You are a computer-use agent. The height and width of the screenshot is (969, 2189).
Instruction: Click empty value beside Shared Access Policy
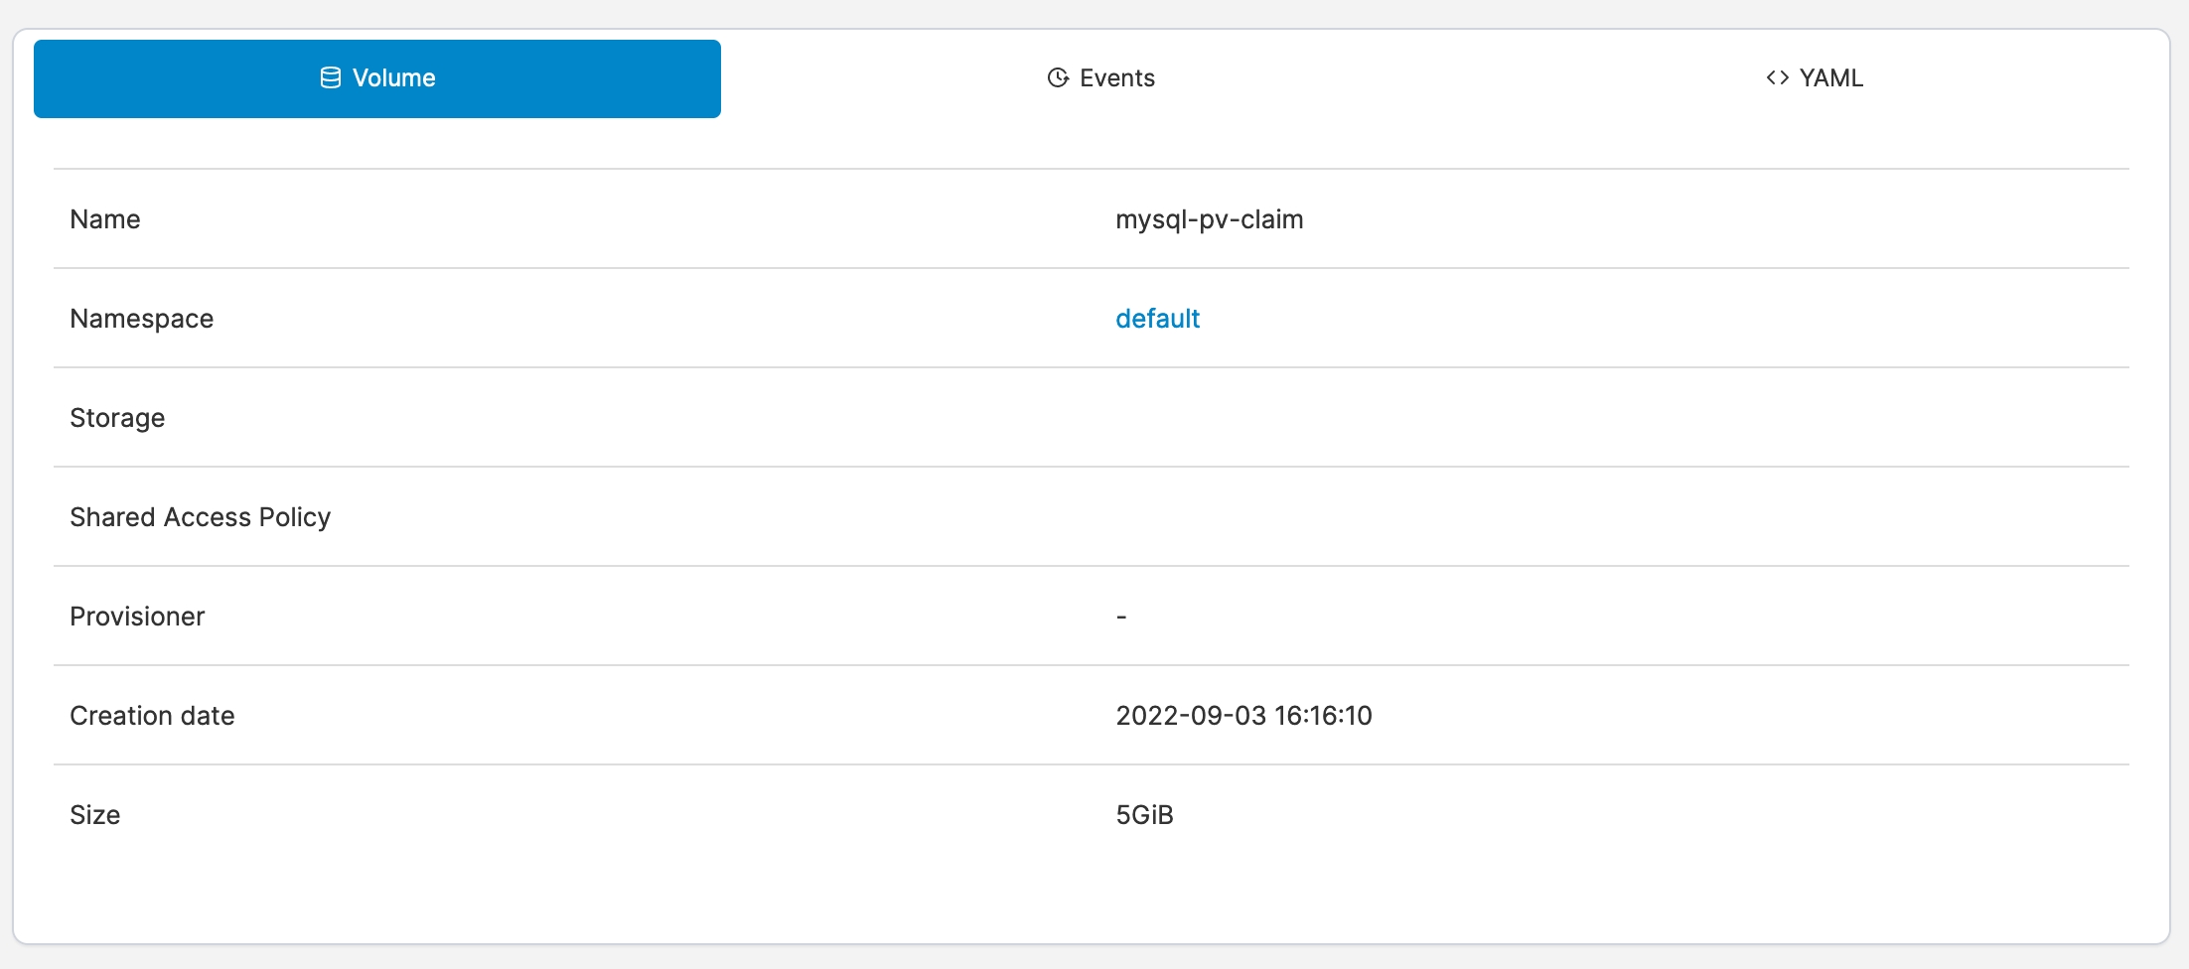point(1390,517)
